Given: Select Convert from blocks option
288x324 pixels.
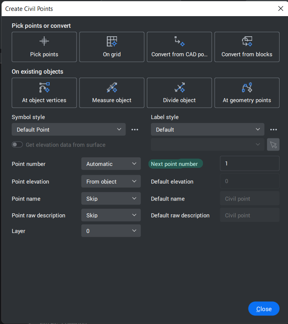Looking at the screenshot, I should tap(247, 47).
